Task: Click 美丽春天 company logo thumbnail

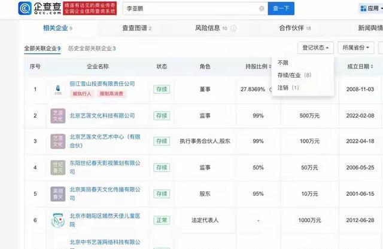Action: point(57,193)
